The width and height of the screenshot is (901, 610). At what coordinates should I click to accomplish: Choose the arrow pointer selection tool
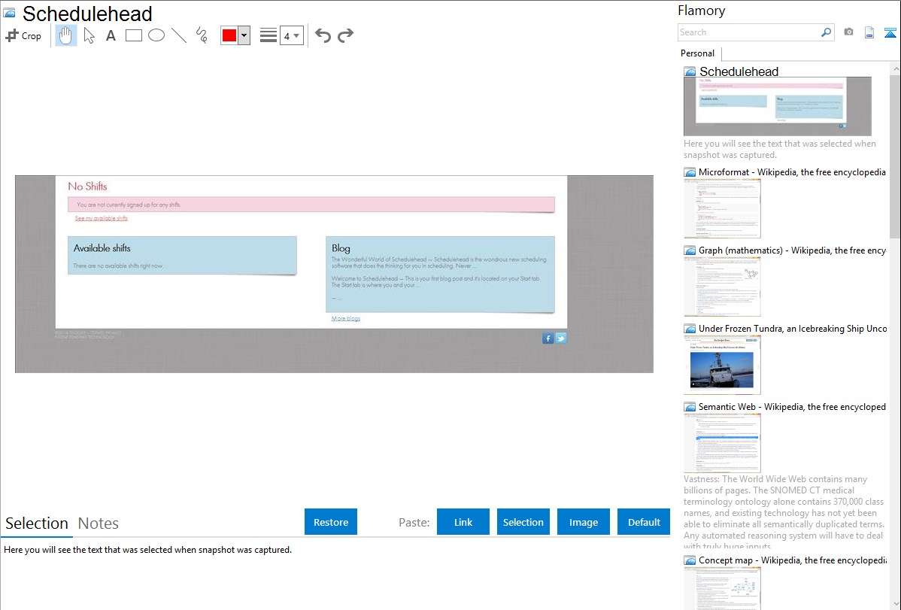[89, 35]
